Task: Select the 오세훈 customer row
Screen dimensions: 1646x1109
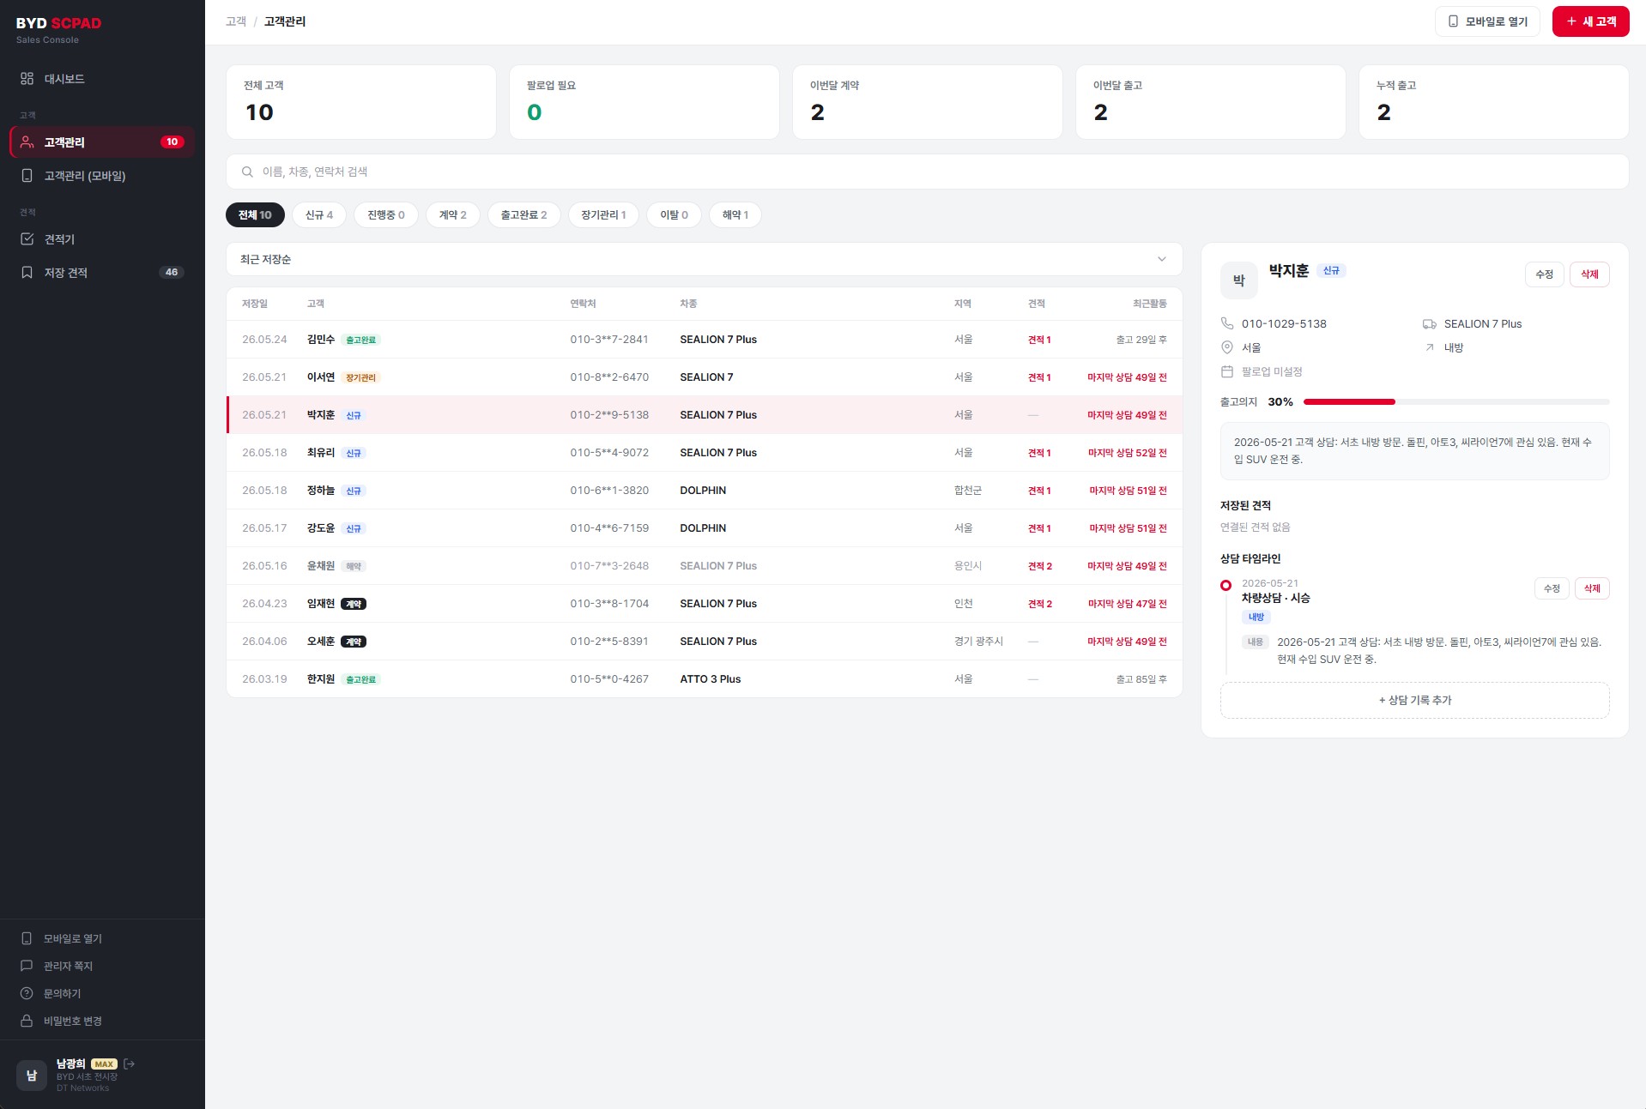Action: pyautogui.click(x=704, y=642)
